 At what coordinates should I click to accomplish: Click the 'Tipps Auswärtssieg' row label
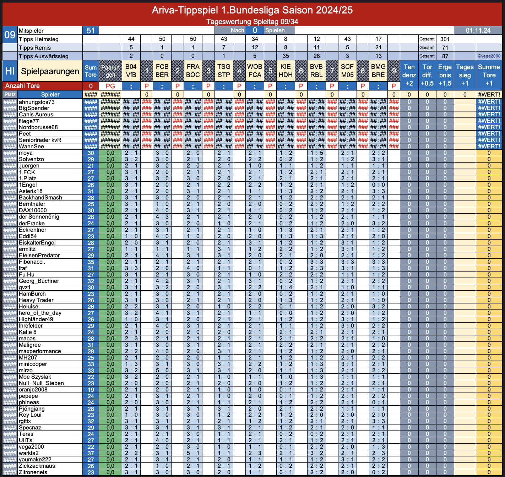50,56
